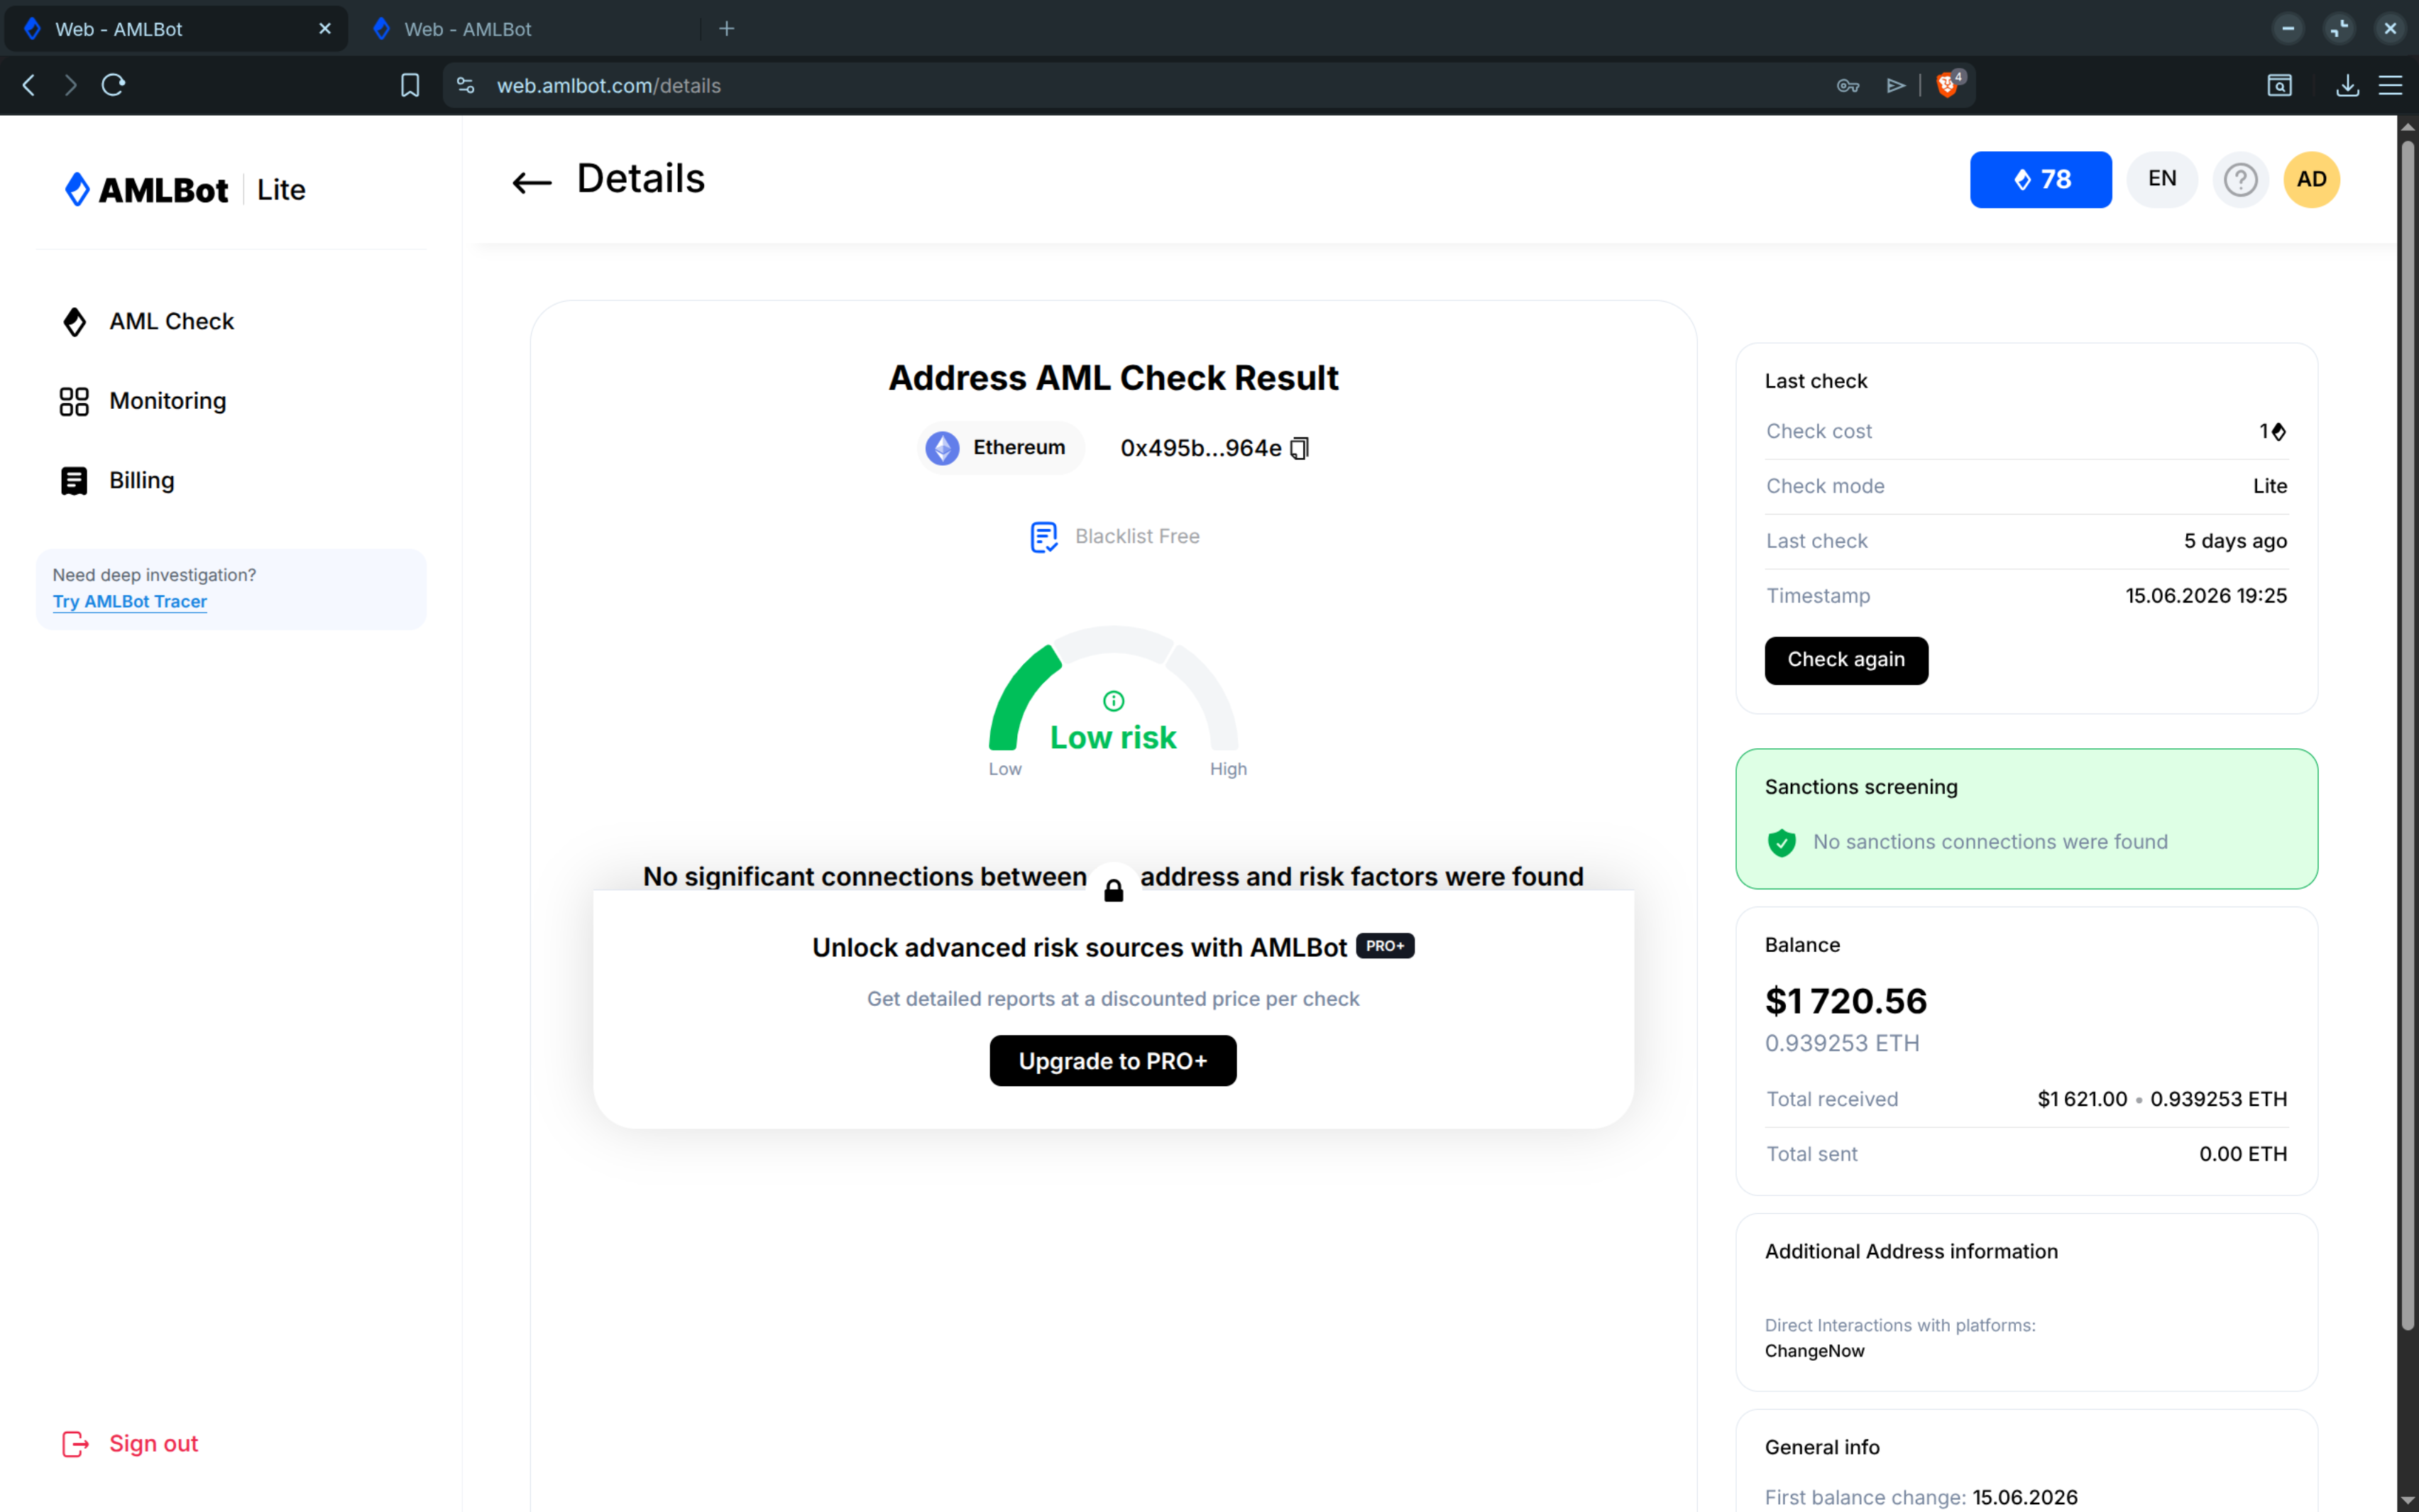Viewport: 2419px width, 1512px height.
Task: Click the PRO+ badge
Action: point(1384,946)
